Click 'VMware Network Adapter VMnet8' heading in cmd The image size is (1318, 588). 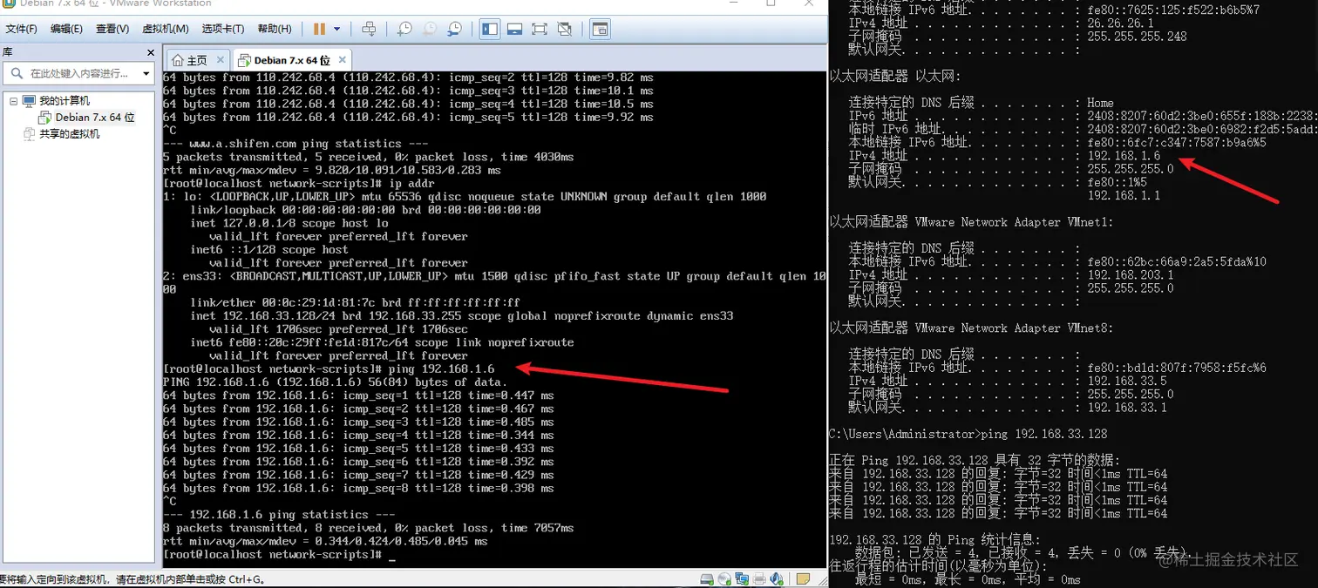(970, 328)
